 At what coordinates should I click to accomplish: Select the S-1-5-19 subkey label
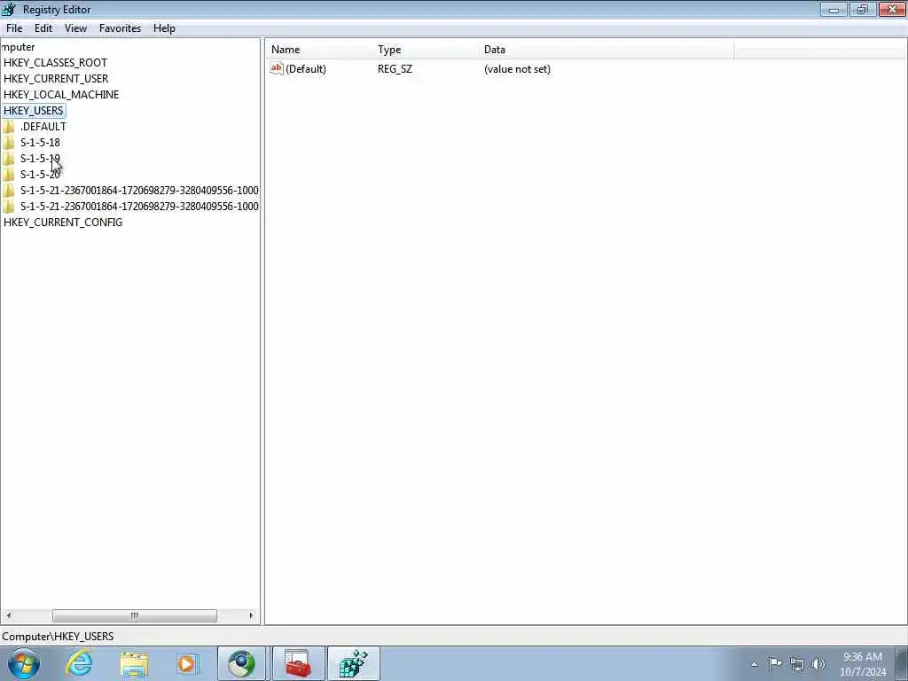pyautogui.click(x=40, y=159)
